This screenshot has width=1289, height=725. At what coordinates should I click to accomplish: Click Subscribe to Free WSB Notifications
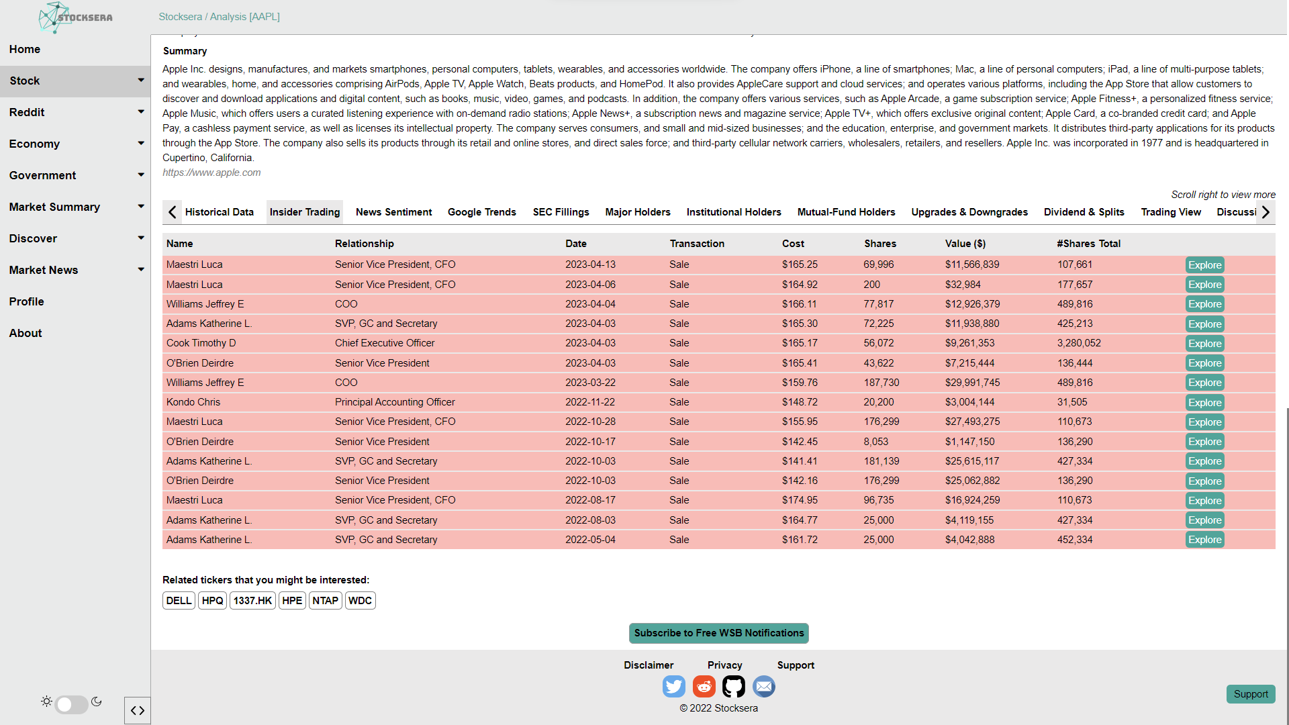pyautogui.click(x=718, y=633)
